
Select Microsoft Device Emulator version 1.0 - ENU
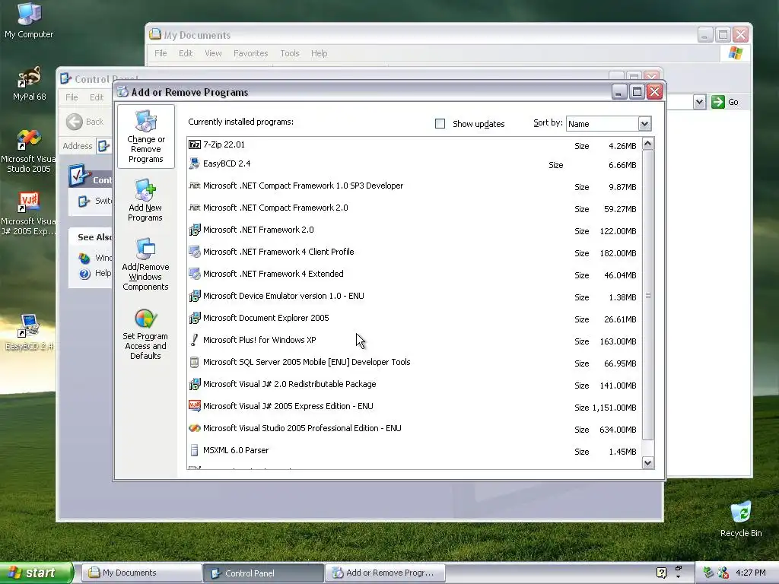[415, 296]
